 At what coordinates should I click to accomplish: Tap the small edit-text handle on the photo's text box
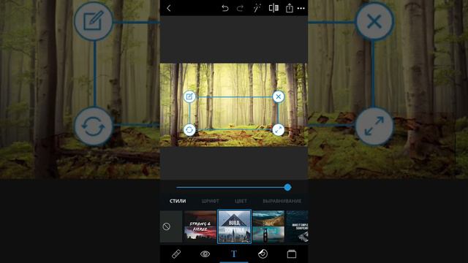[189, 96]
